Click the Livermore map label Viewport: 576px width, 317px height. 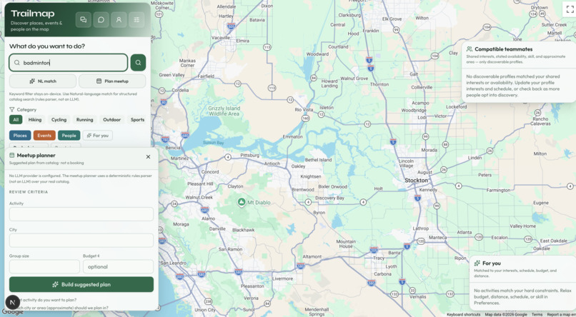point(282,278)
